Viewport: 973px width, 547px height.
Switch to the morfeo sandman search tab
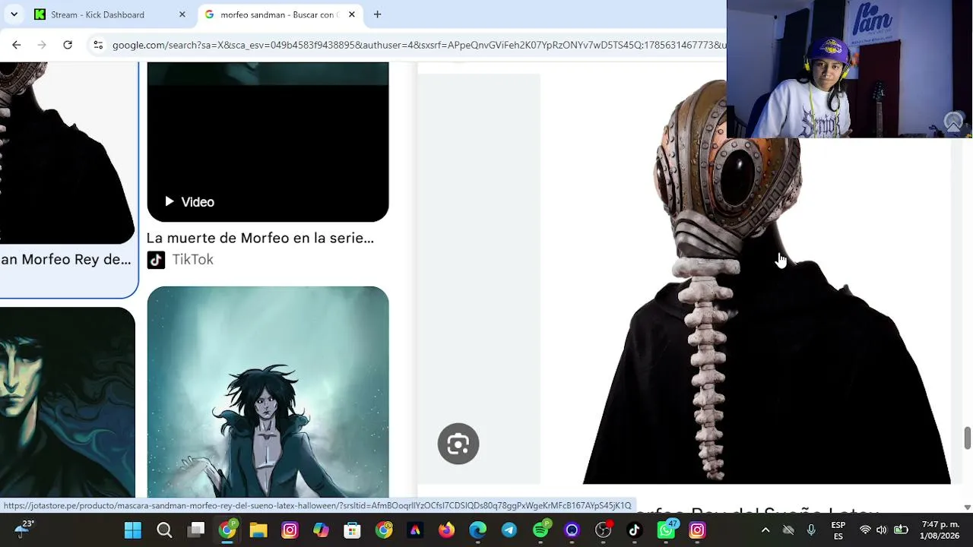pyautogui.click(x=280, y=14)
